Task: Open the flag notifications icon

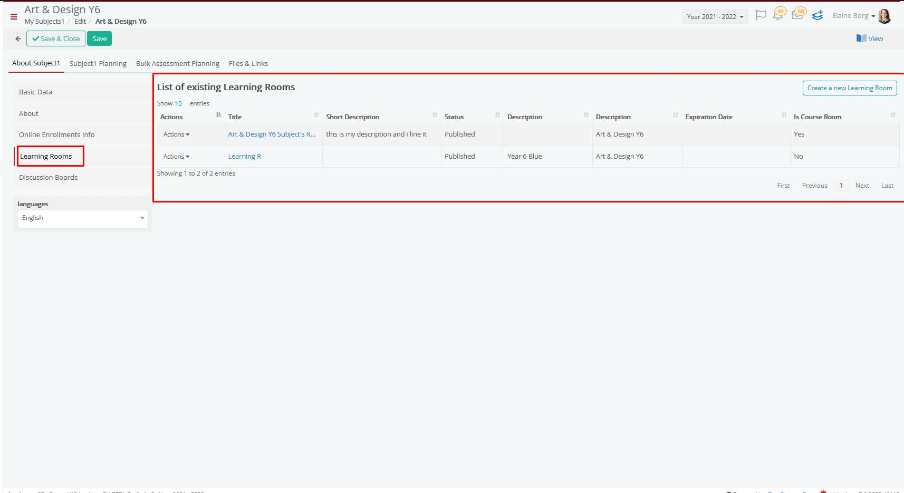Action: (761, 15)
